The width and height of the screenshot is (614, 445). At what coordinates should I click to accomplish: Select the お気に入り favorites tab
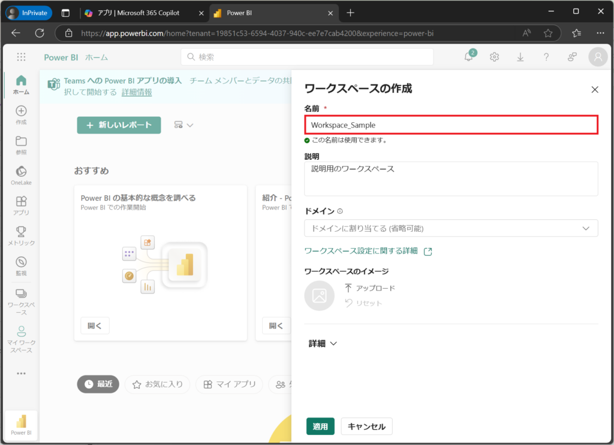tap(158, 385)
